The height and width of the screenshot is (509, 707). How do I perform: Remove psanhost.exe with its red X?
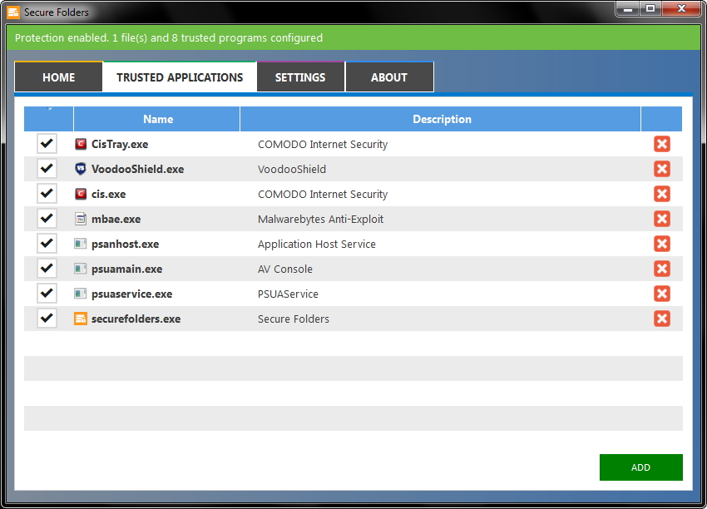pos(661,244)
